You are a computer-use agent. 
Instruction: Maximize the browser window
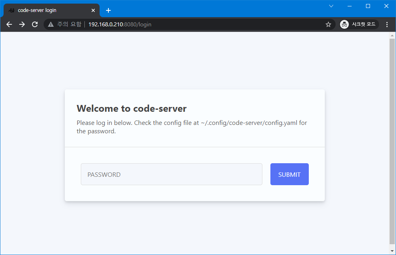[x=368, y=6]
